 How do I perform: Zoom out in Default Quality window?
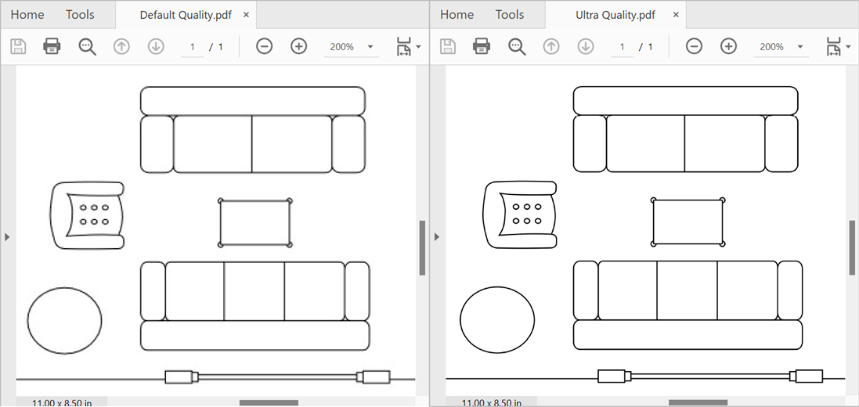coord(264,46)
